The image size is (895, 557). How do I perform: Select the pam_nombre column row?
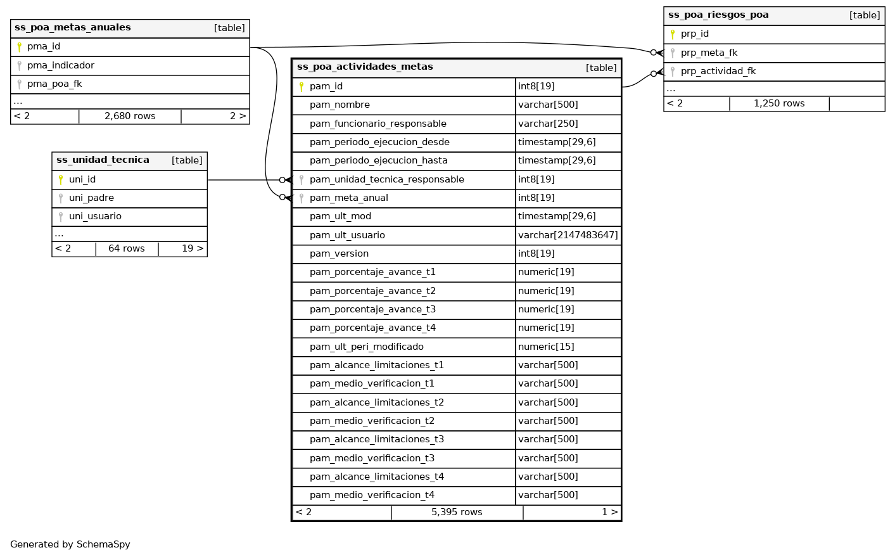click(x=340, y=105)
